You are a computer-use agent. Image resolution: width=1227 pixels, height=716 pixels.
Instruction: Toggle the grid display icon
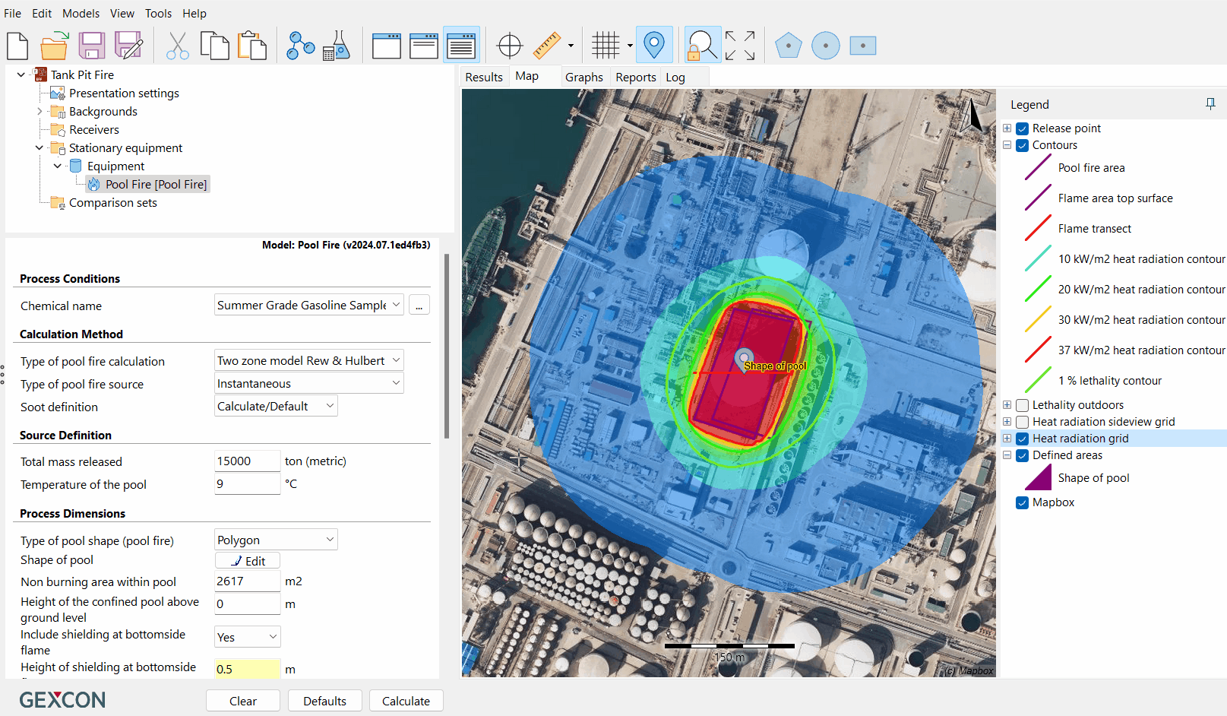coord(606,46)
